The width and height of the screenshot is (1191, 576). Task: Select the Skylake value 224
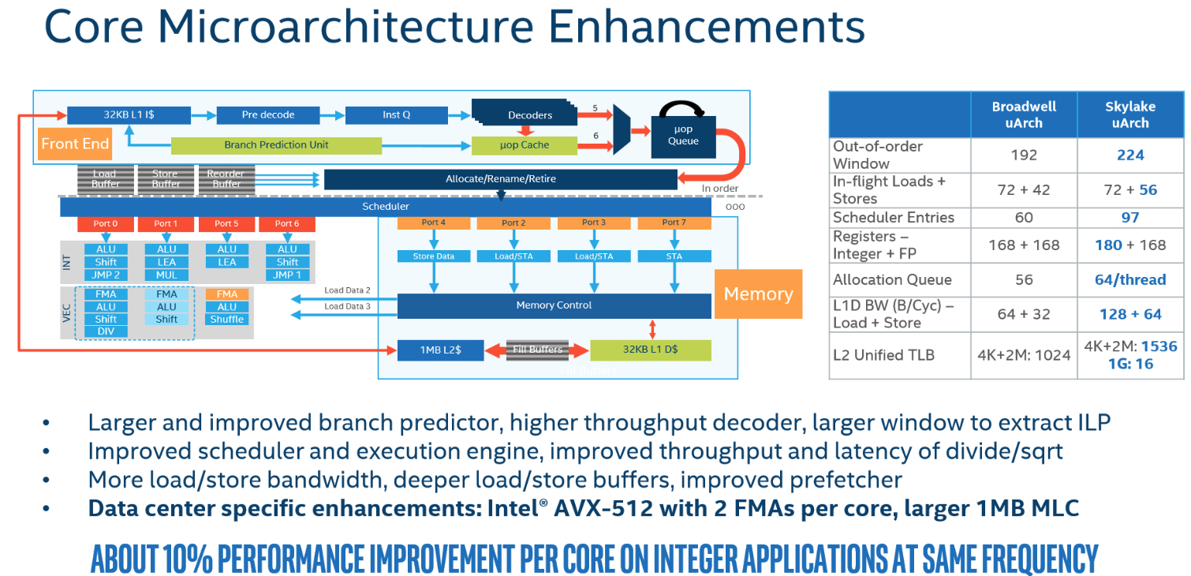point(1130,155)
